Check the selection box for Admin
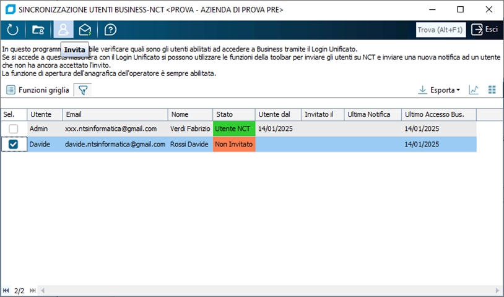Screen dimensions: 504x297 click(13, 129)
